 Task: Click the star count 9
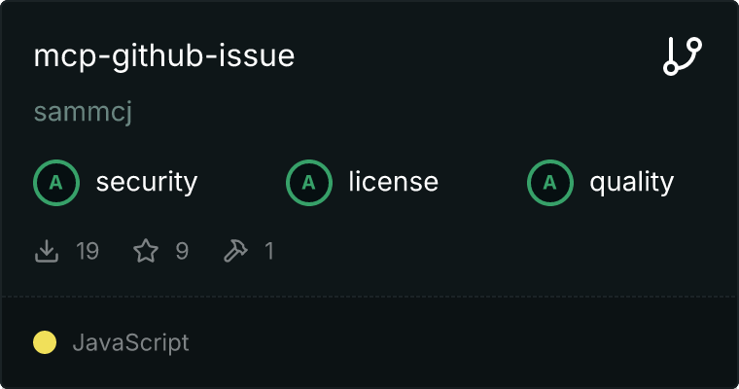point(183,251)
